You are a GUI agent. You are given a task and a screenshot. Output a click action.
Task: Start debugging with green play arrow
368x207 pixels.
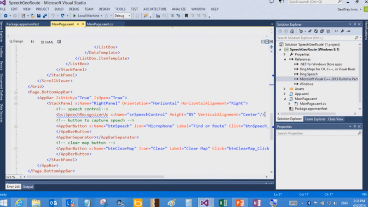(x=75, y=16)
